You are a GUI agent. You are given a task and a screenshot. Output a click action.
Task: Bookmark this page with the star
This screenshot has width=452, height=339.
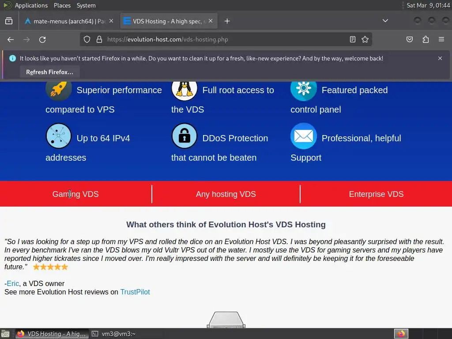(x=365, y=39)
